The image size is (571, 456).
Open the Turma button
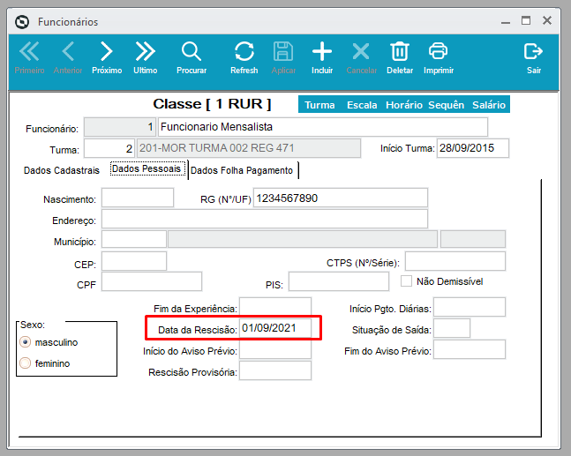click(319, 105)
